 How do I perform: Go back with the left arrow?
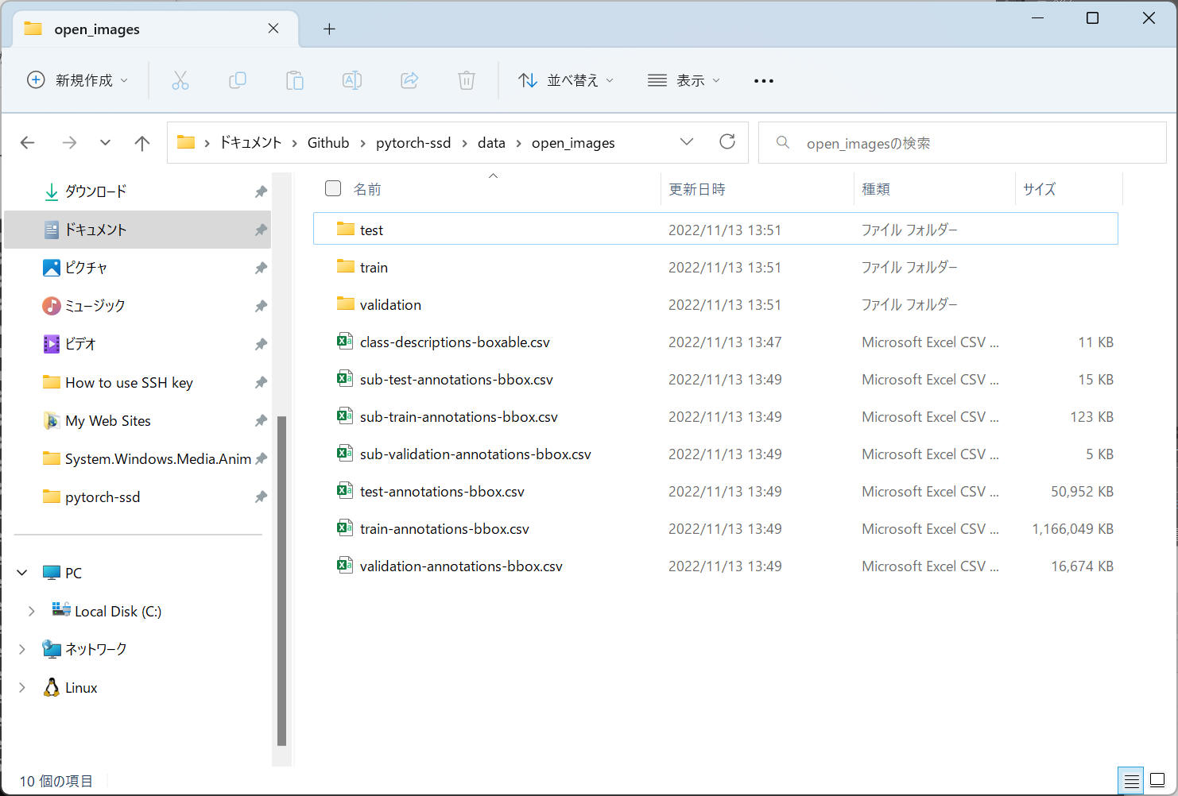pos(28,143)
